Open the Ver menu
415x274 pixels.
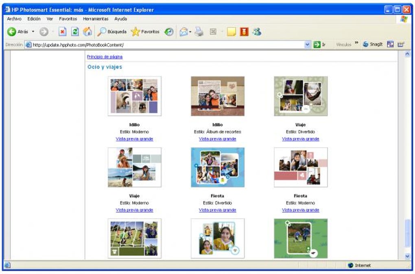tap(50, 19)
